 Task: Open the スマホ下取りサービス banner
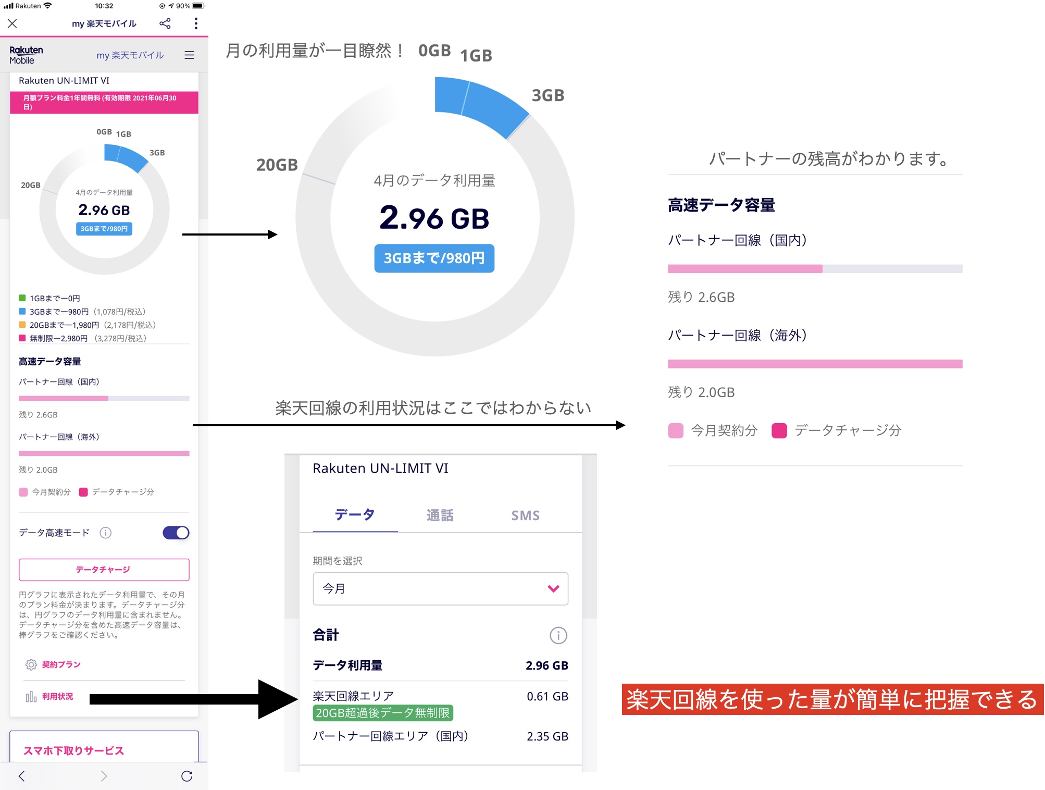[x=104, y=747]
